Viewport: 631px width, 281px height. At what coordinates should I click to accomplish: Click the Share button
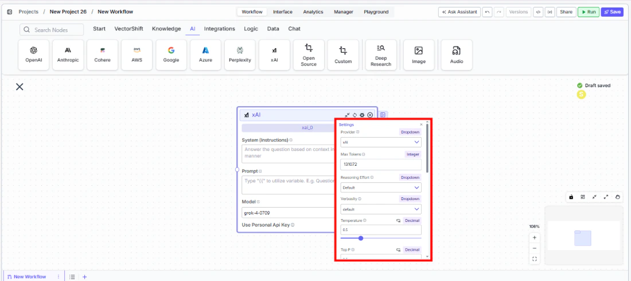pos(566,12)
